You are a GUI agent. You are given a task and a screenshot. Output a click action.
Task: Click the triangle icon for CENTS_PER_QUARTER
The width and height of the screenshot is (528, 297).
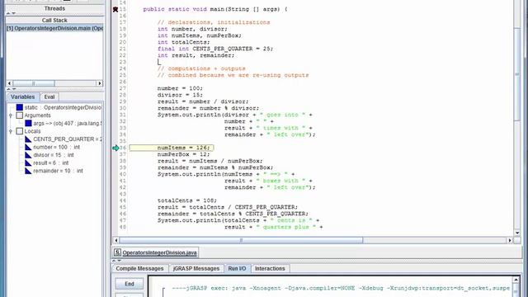pos(28,139)
